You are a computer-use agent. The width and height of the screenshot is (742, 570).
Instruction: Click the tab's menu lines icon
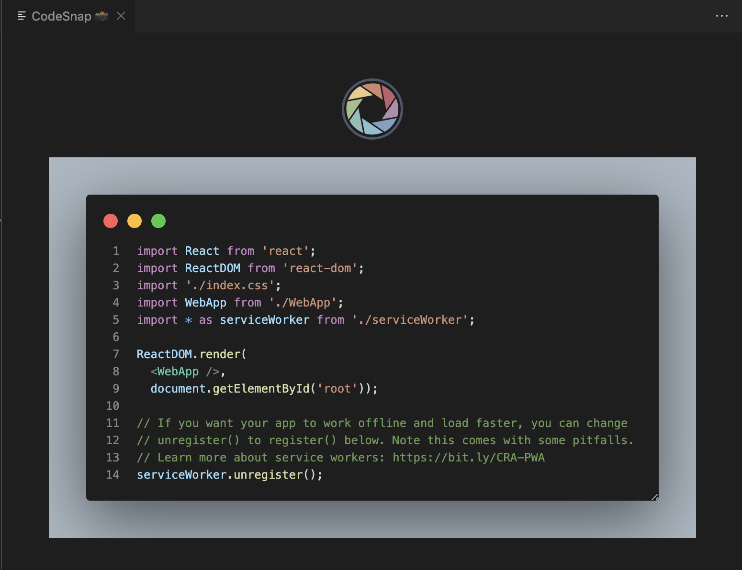pos(22,16)
